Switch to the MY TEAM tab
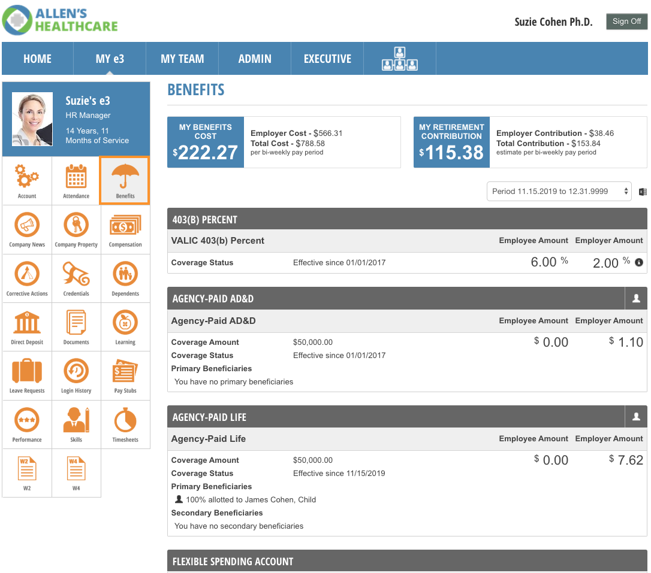Viewport: 651px width, 573px height. [182, 59]
